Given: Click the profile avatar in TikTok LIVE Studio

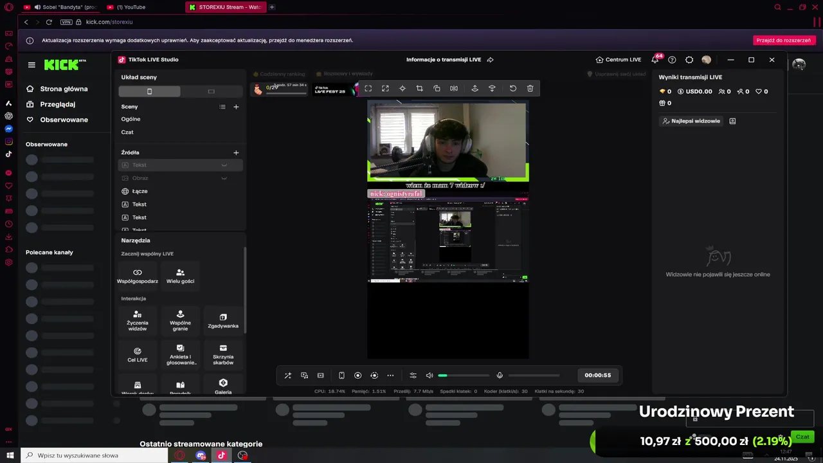Looking at the screenshot, I should (x=707, y=60).
